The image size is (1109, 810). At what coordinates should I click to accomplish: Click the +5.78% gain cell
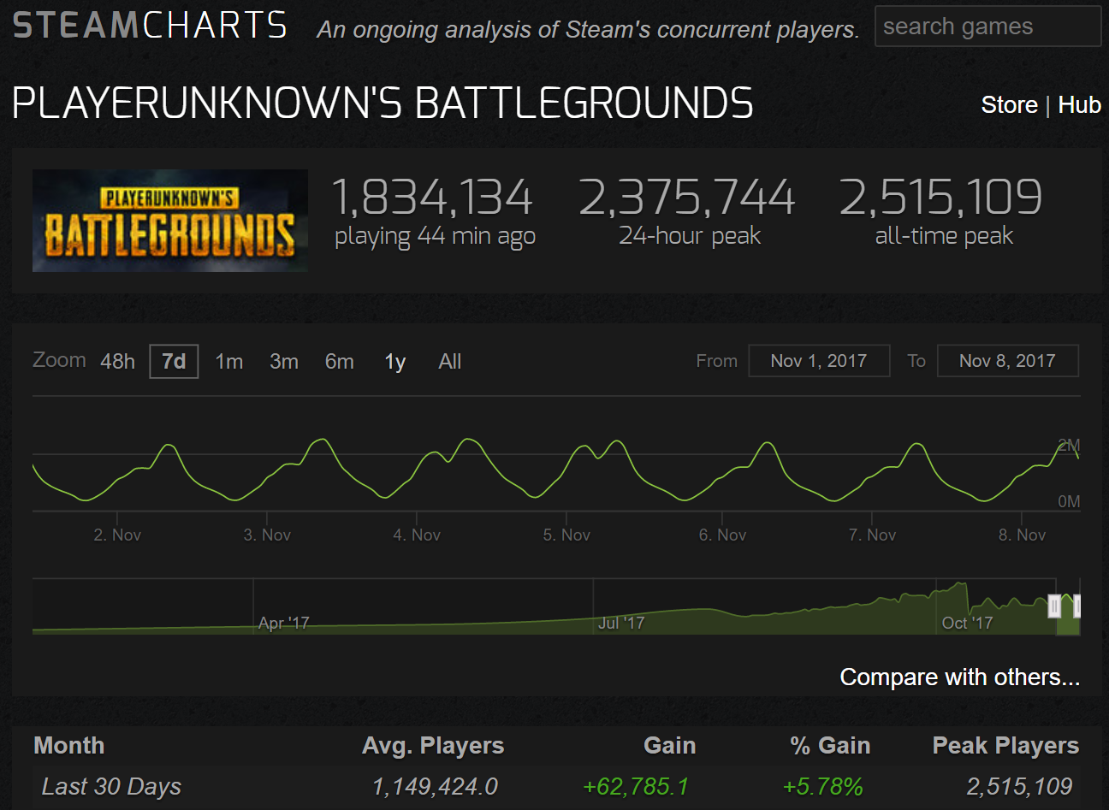pyautogui.click(x=822, y=786)
